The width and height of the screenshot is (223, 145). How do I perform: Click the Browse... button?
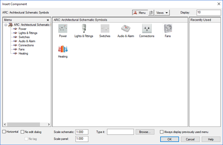[145, 132]
